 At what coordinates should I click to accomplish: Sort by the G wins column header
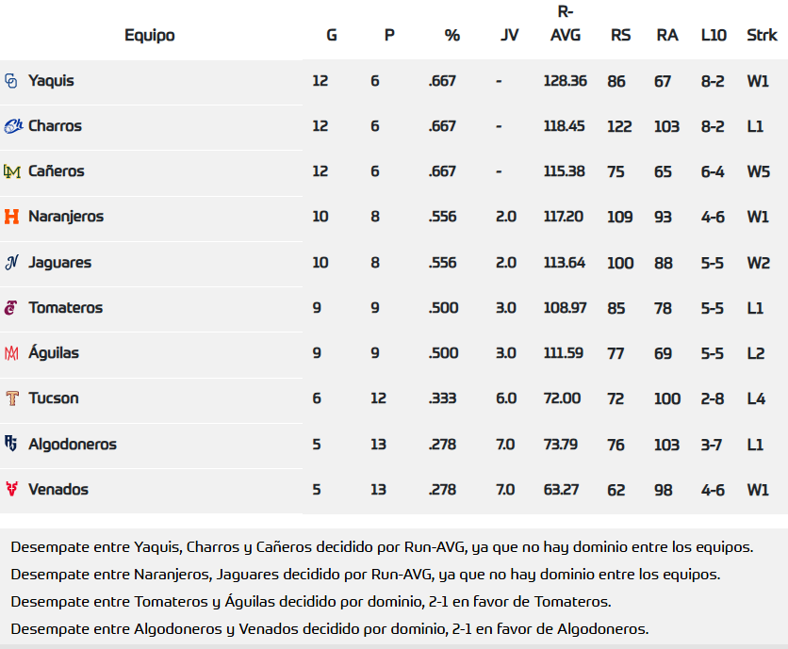332,36
